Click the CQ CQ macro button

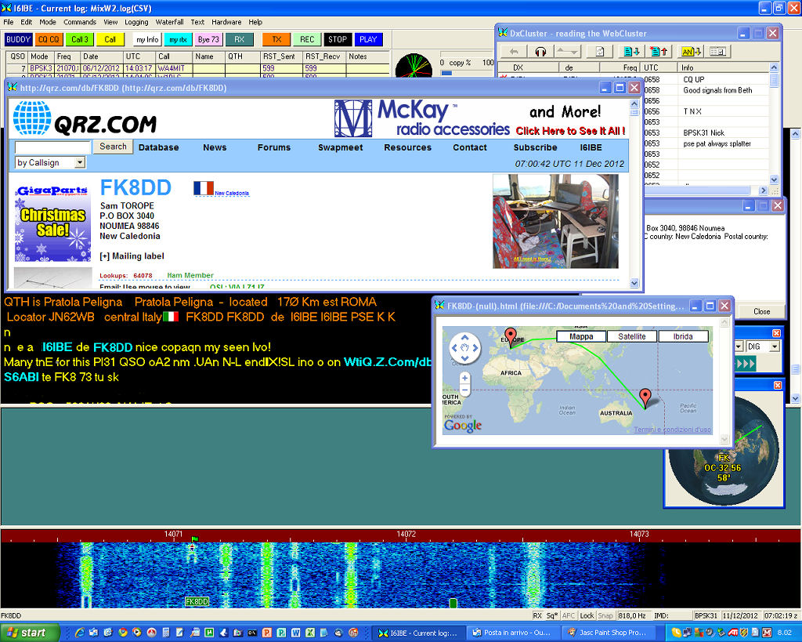[x=49, y=39]
